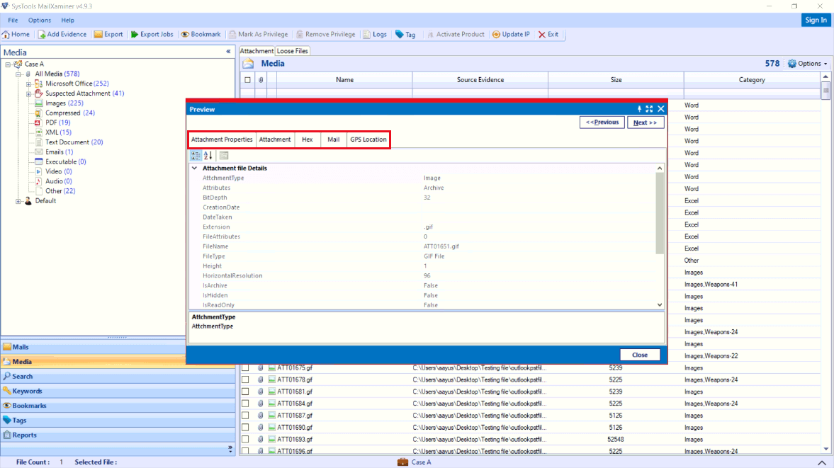Close Preview dialog with X icon

click(661, 109)
